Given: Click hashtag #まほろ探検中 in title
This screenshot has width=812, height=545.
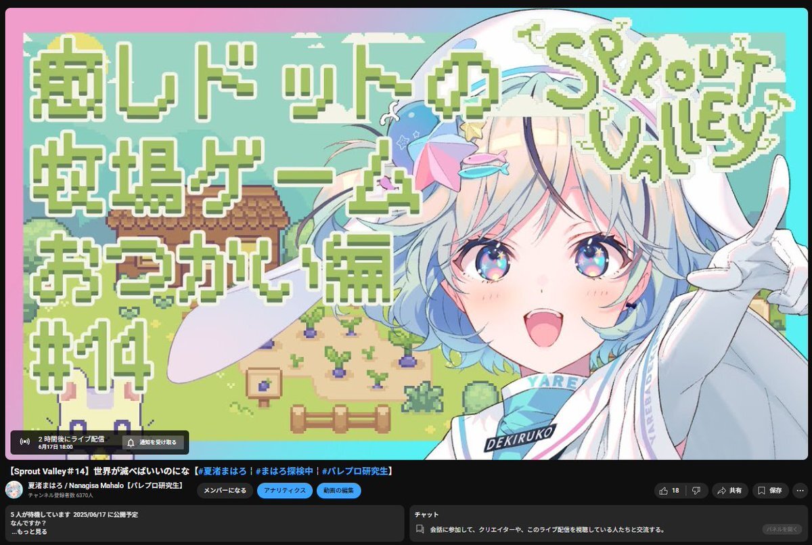Looking at the screenshot, I should (285, 471).
